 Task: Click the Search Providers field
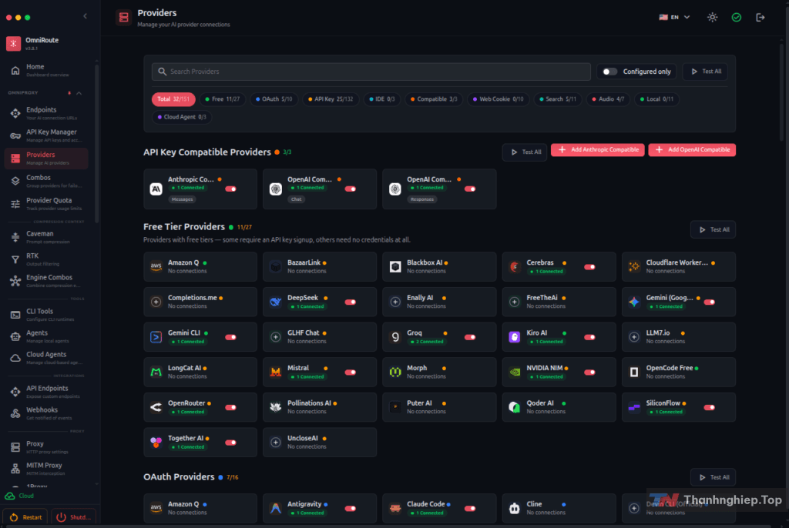tap(371, 72)
